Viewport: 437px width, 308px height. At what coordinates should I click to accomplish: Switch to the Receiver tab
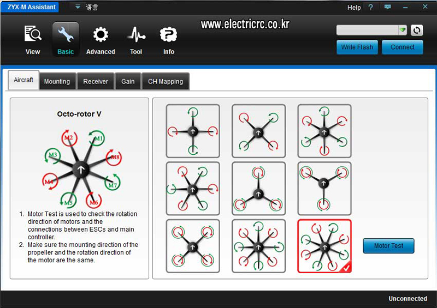coord(96,82)
